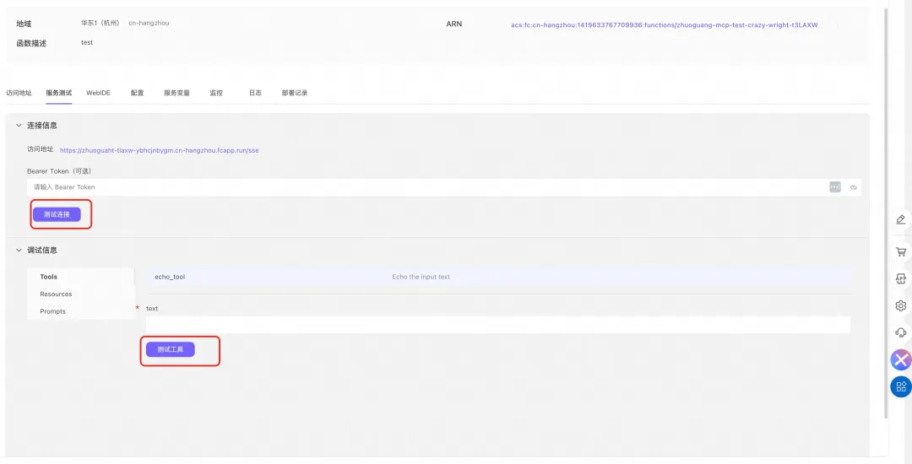Image resolution: width=912 pixels, height=464 pixels.
Task: Click the 测试工具 button
Action: pyautogui.click(x=170, y=349)
